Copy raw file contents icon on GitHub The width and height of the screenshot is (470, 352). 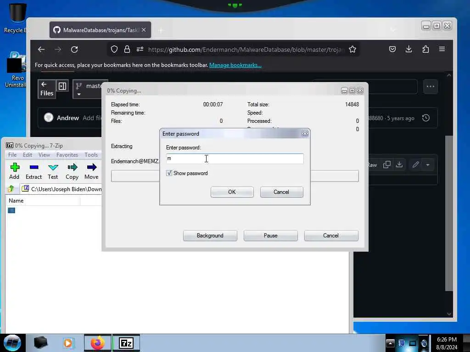click(386, 165)
